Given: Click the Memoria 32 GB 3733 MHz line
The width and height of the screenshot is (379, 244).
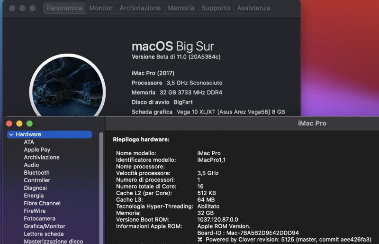Looking at the screenshot, I should pos(177,93).
